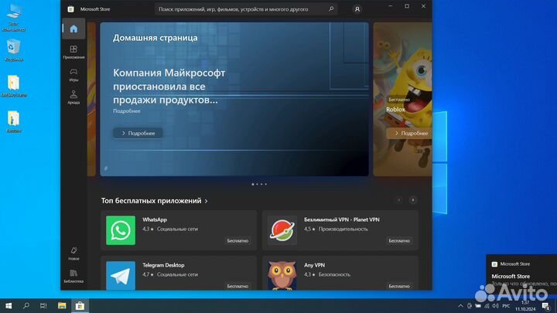557x313 pixels.
Task: Click the clock and date in taskbar
Action: click(525, 306)
